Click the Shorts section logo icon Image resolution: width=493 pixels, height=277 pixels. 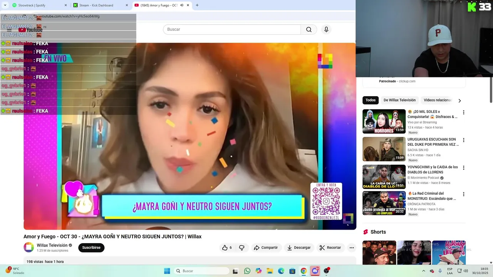(x=366, y=232)
